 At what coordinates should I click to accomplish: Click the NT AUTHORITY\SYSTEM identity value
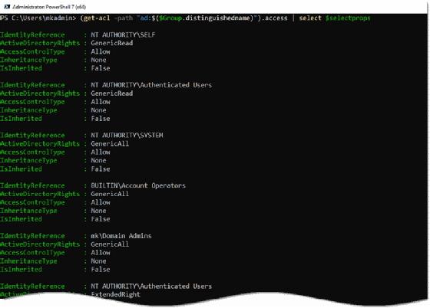(127, 136)
